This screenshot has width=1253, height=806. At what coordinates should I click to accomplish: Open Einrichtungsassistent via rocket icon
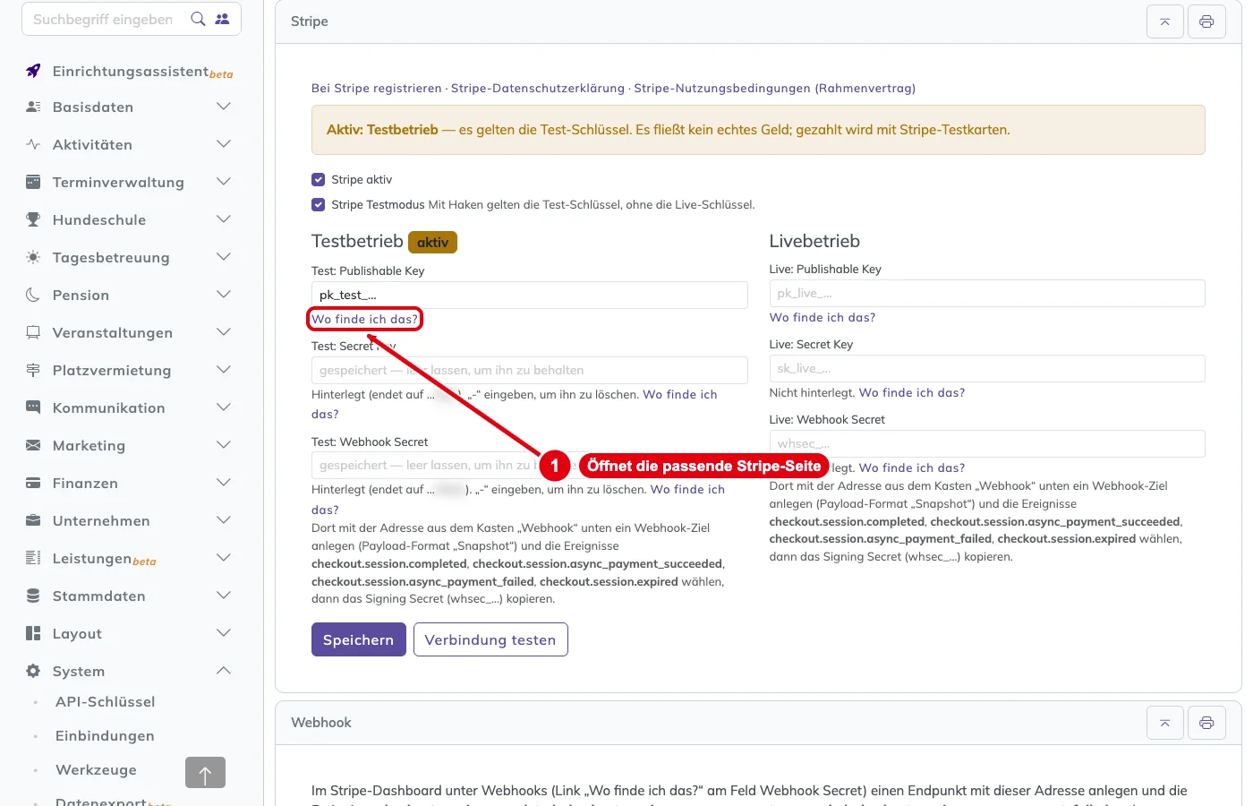(33, 71)
